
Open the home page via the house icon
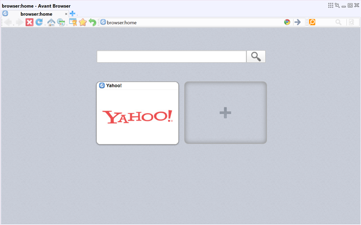(x=51, y=22)
